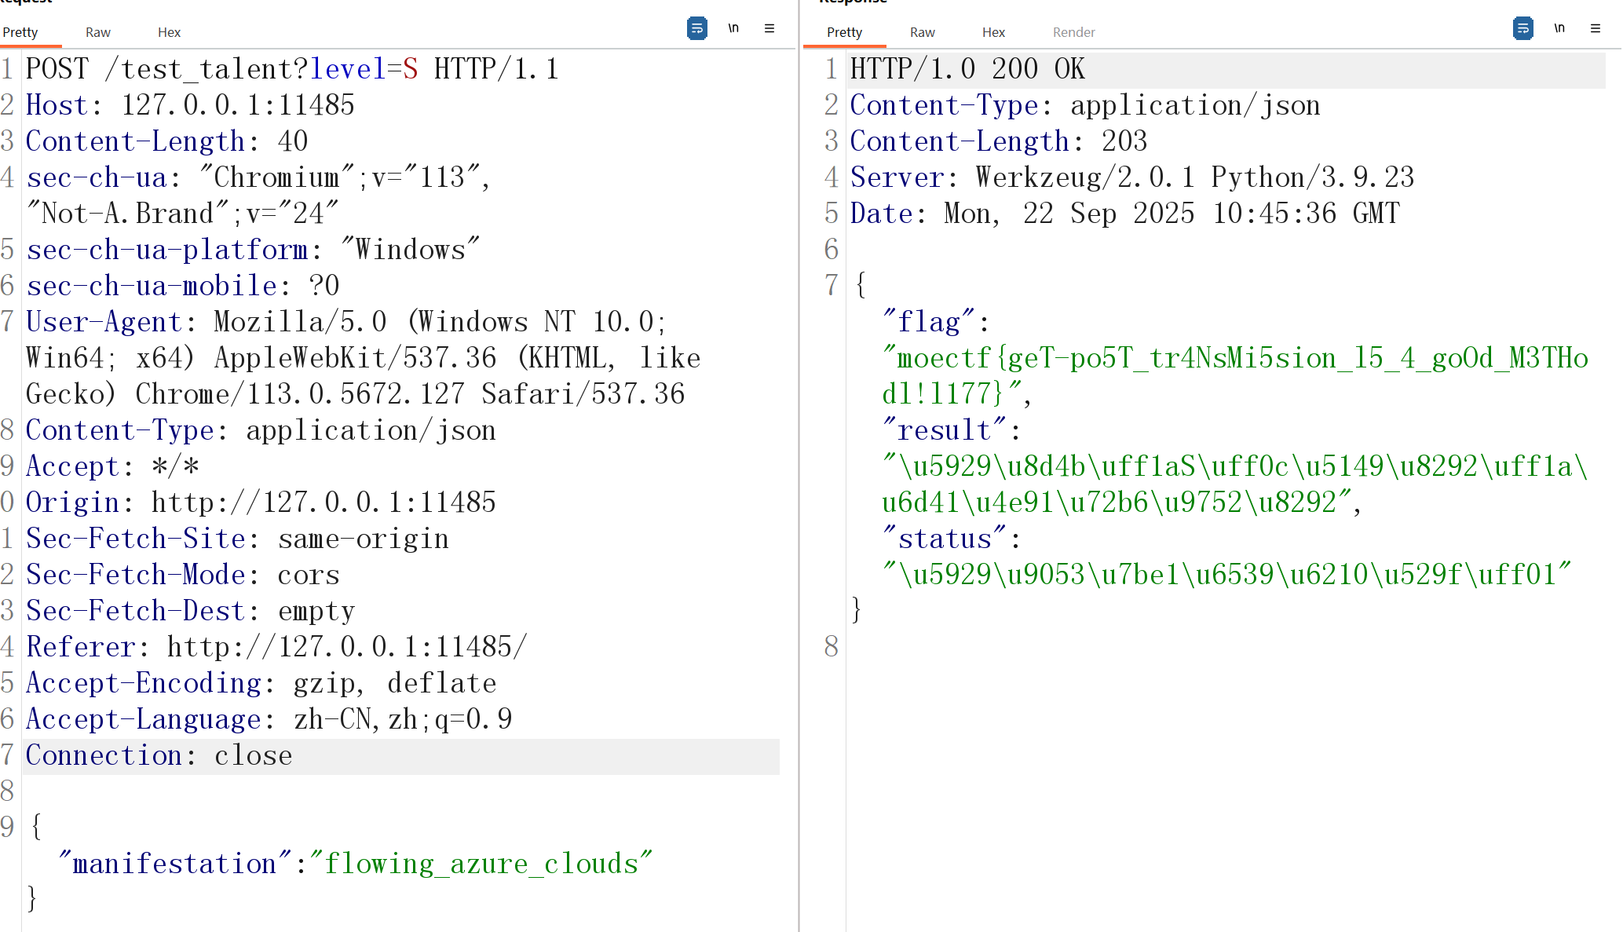
Task: Open response pane hamburger options menu
Action: (1596, 29)
